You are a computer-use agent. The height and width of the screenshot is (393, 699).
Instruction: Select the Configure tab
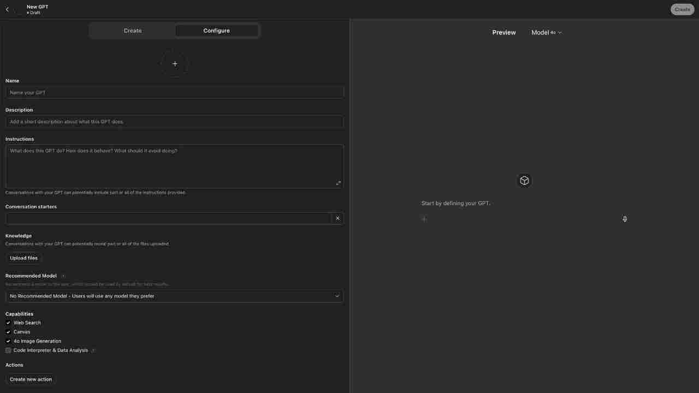click(216, 31)
